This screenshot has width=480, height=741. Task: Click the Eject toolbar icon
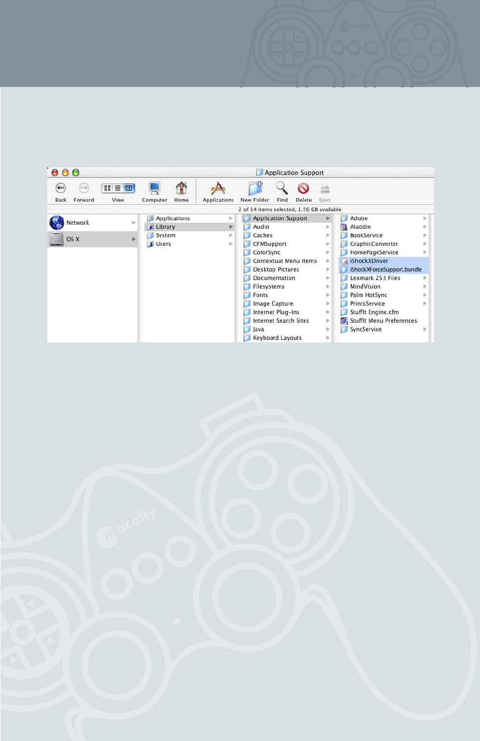pyautogui.click(x=325, y=189)
